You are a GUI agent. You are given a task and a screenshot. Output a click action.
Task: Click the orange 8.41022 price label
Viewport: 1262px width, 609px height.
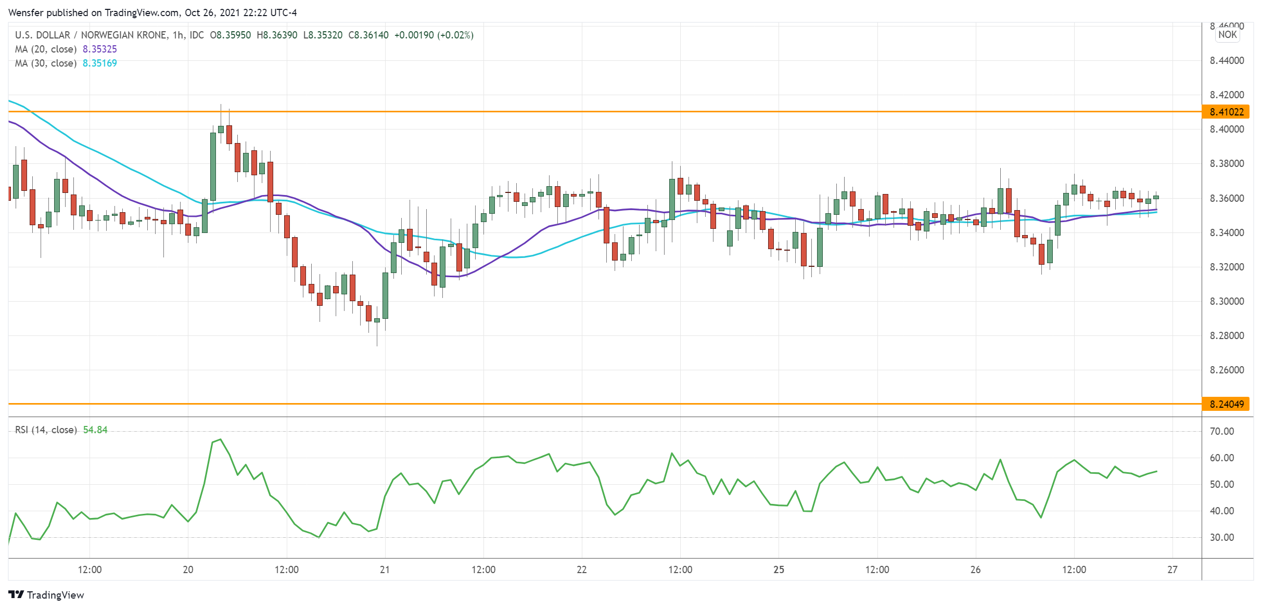1226,112
